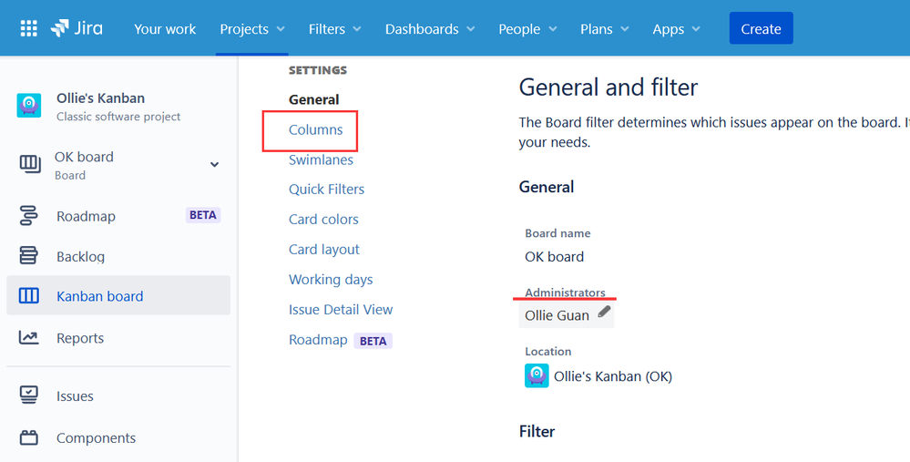
Task: Open the Projects dropdown menu
Action: (252, 29)
